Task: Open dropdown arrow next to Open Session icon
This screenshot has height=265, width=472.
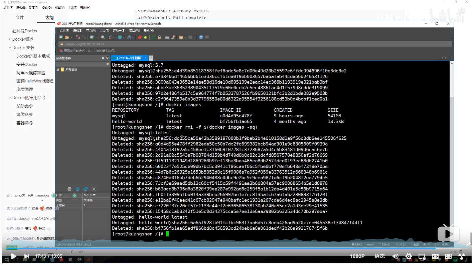Action: 71,37
